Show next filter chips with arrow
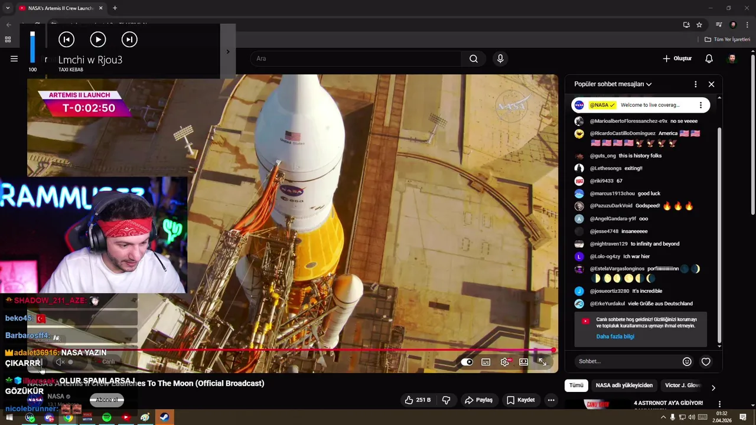756x425 pixels. 713,388
